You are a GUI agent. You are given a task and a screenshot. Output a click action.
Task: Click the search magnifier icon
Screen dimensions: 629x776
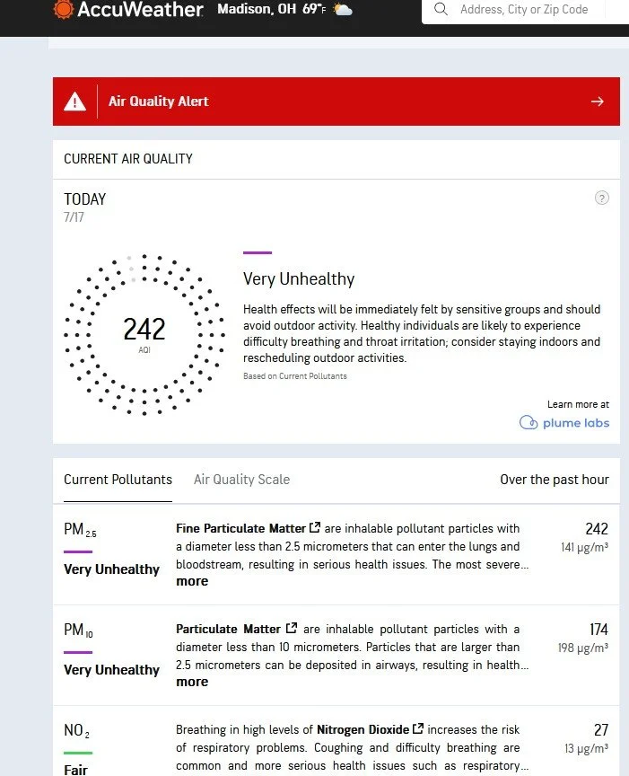point(441,9)
